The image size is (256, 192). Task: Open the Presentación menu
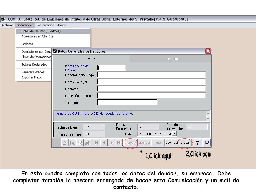(x=45, y=25)
